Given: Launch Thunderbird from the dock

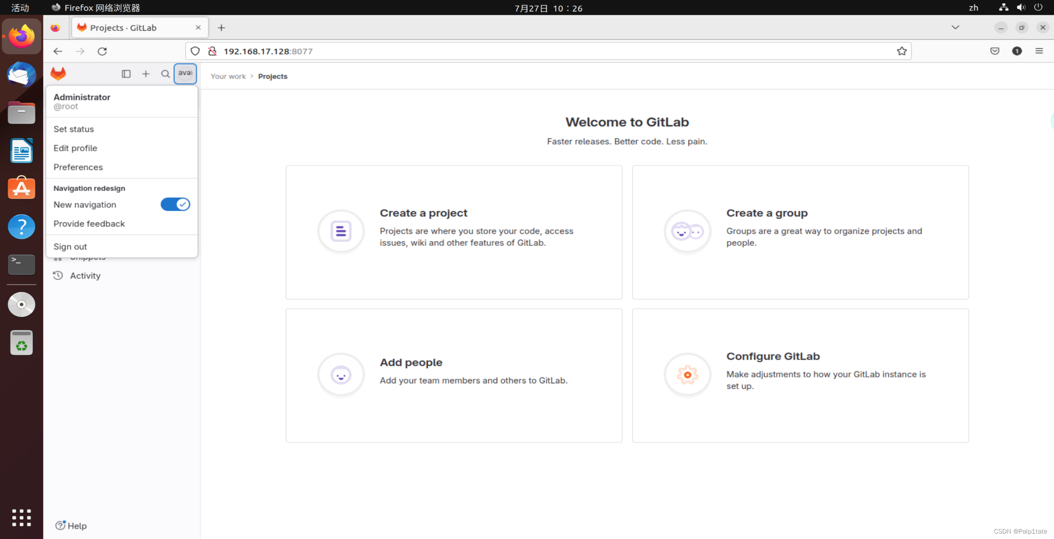Looking at the screenshot, I should 21,74.
